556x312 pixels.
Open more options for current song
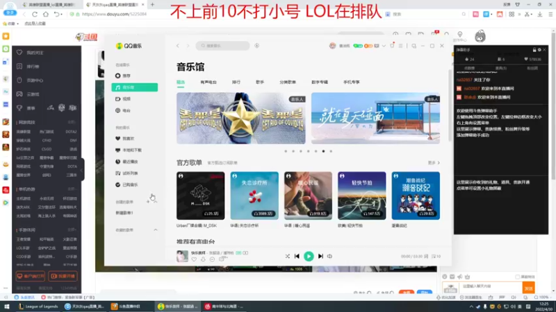pyautogui.click(x=212, y=259)
